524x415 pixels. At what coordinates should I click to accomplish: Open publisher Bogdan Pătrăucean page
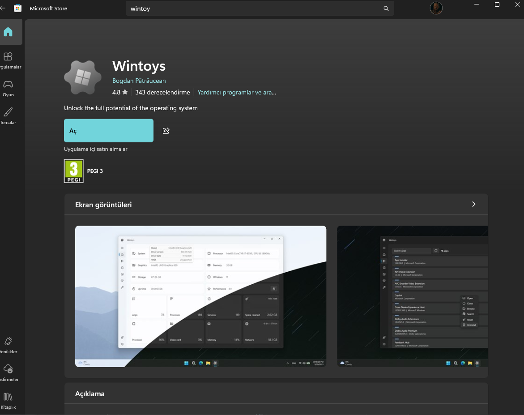pyautogui.click(x=139, y=81)
